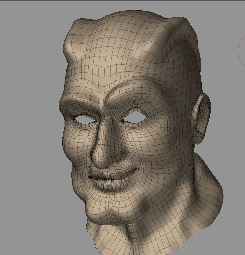Viewport: 245px width, 255px height.
Task: Select the ear on the head model
Action: pyautogui.click(x=201, y=119)
